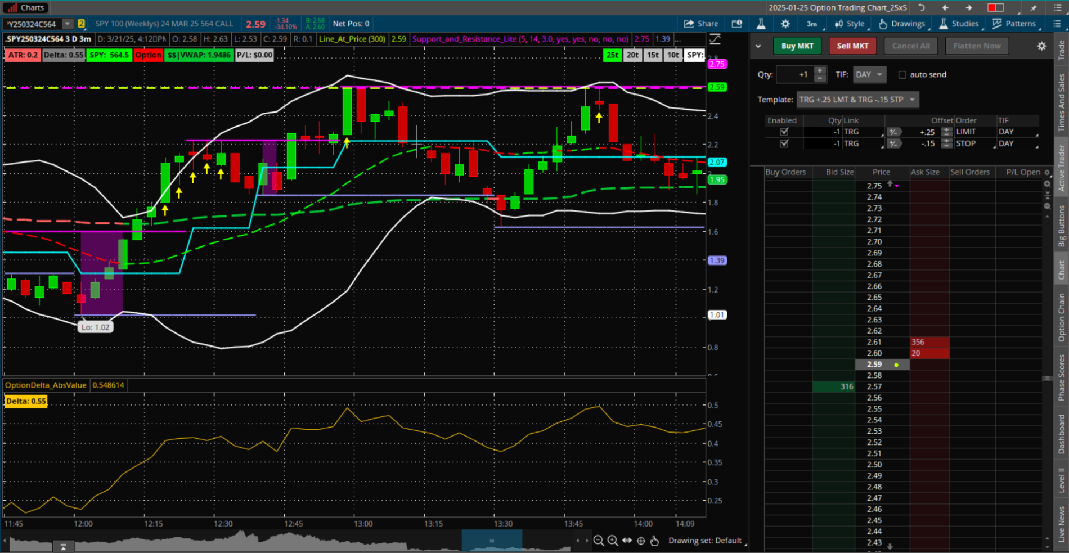Screen dimensions: 1069x553
Task: Click the zoom out magnifier icon
Action: point(599,541)
